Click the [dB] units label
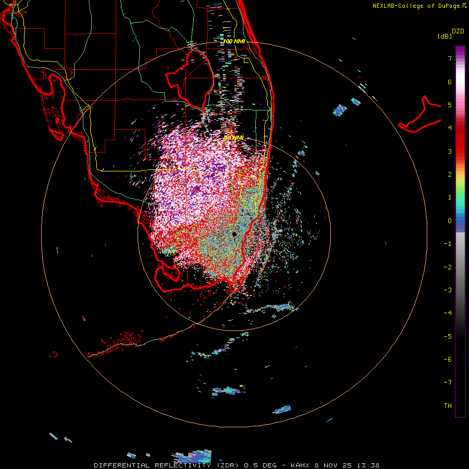Image resolution: width=469 pixels, height=469 pixels. [x=445, y=36]
